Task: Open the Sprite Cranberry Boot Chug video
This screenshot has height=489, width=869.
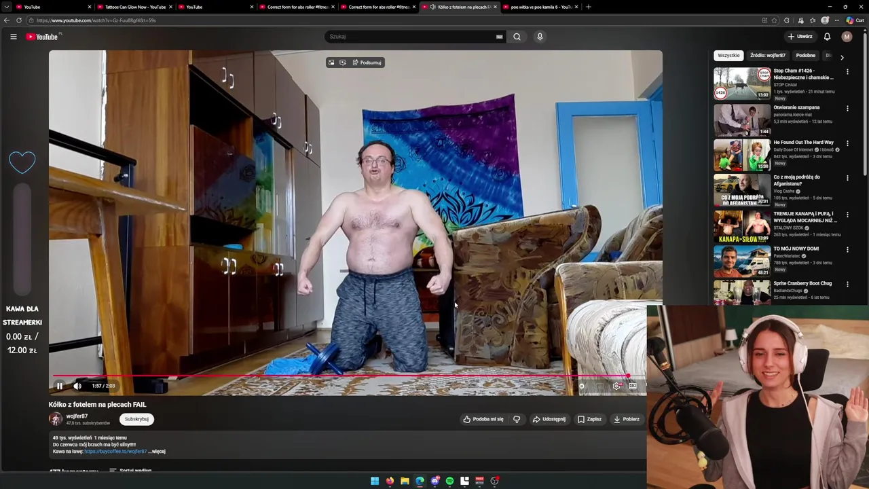Action: [742, 292]
